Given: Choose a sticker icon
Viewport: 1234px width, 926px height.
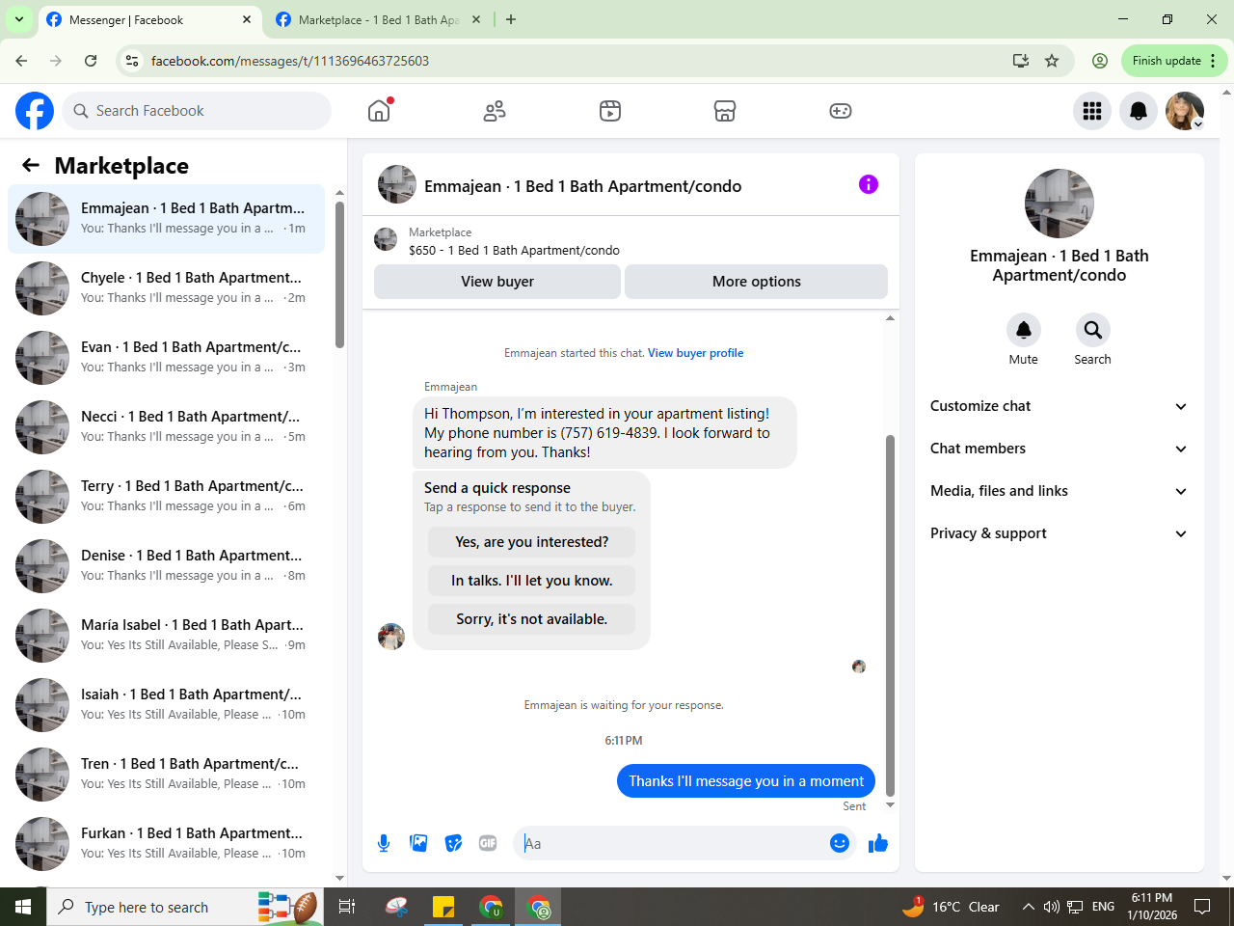Looking at the screenshot, I should [453, 843].
